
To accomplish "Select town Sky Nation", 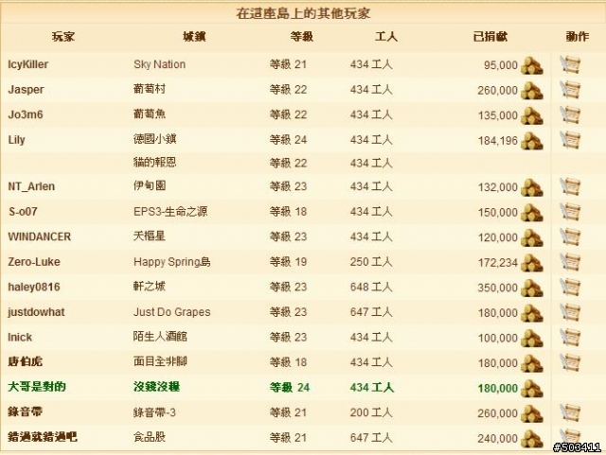I will [159, 64].
